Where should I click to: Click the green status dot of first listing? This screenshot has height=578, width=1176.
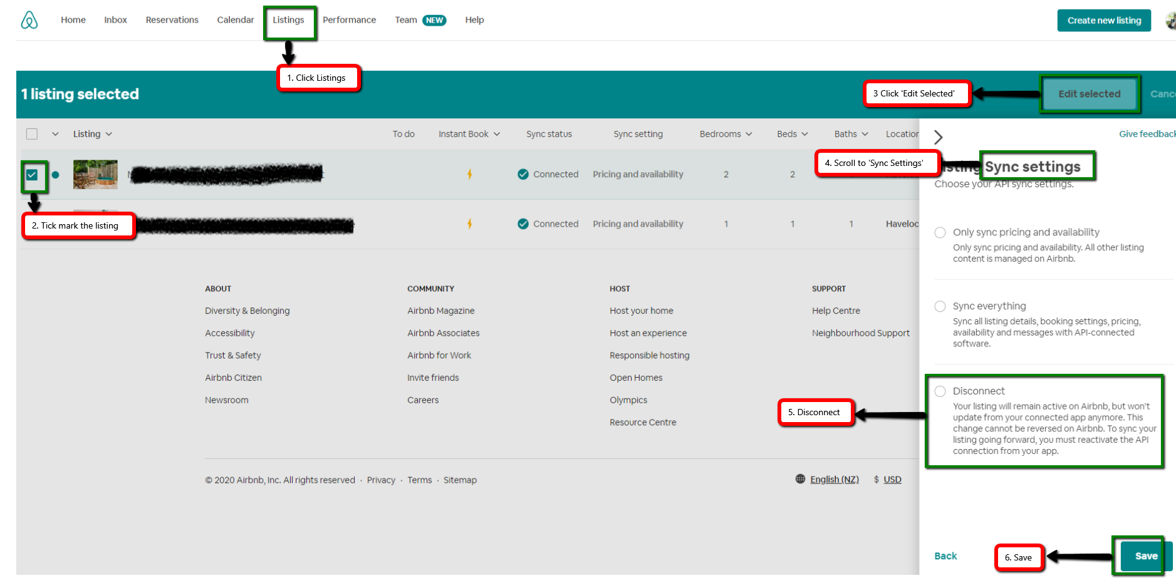pos(56,175)
